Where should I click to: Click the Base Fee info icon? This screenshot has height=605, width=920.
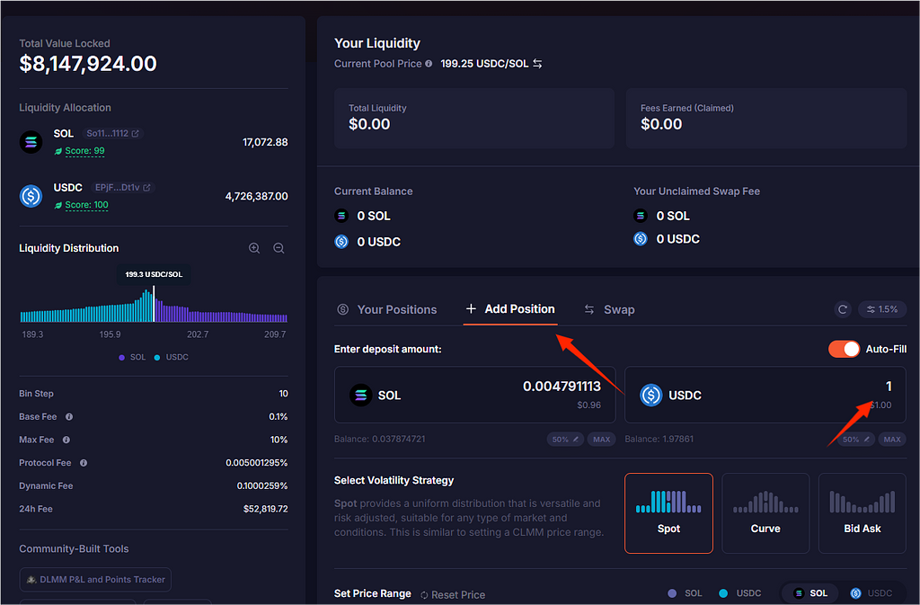tap(69, 417)
